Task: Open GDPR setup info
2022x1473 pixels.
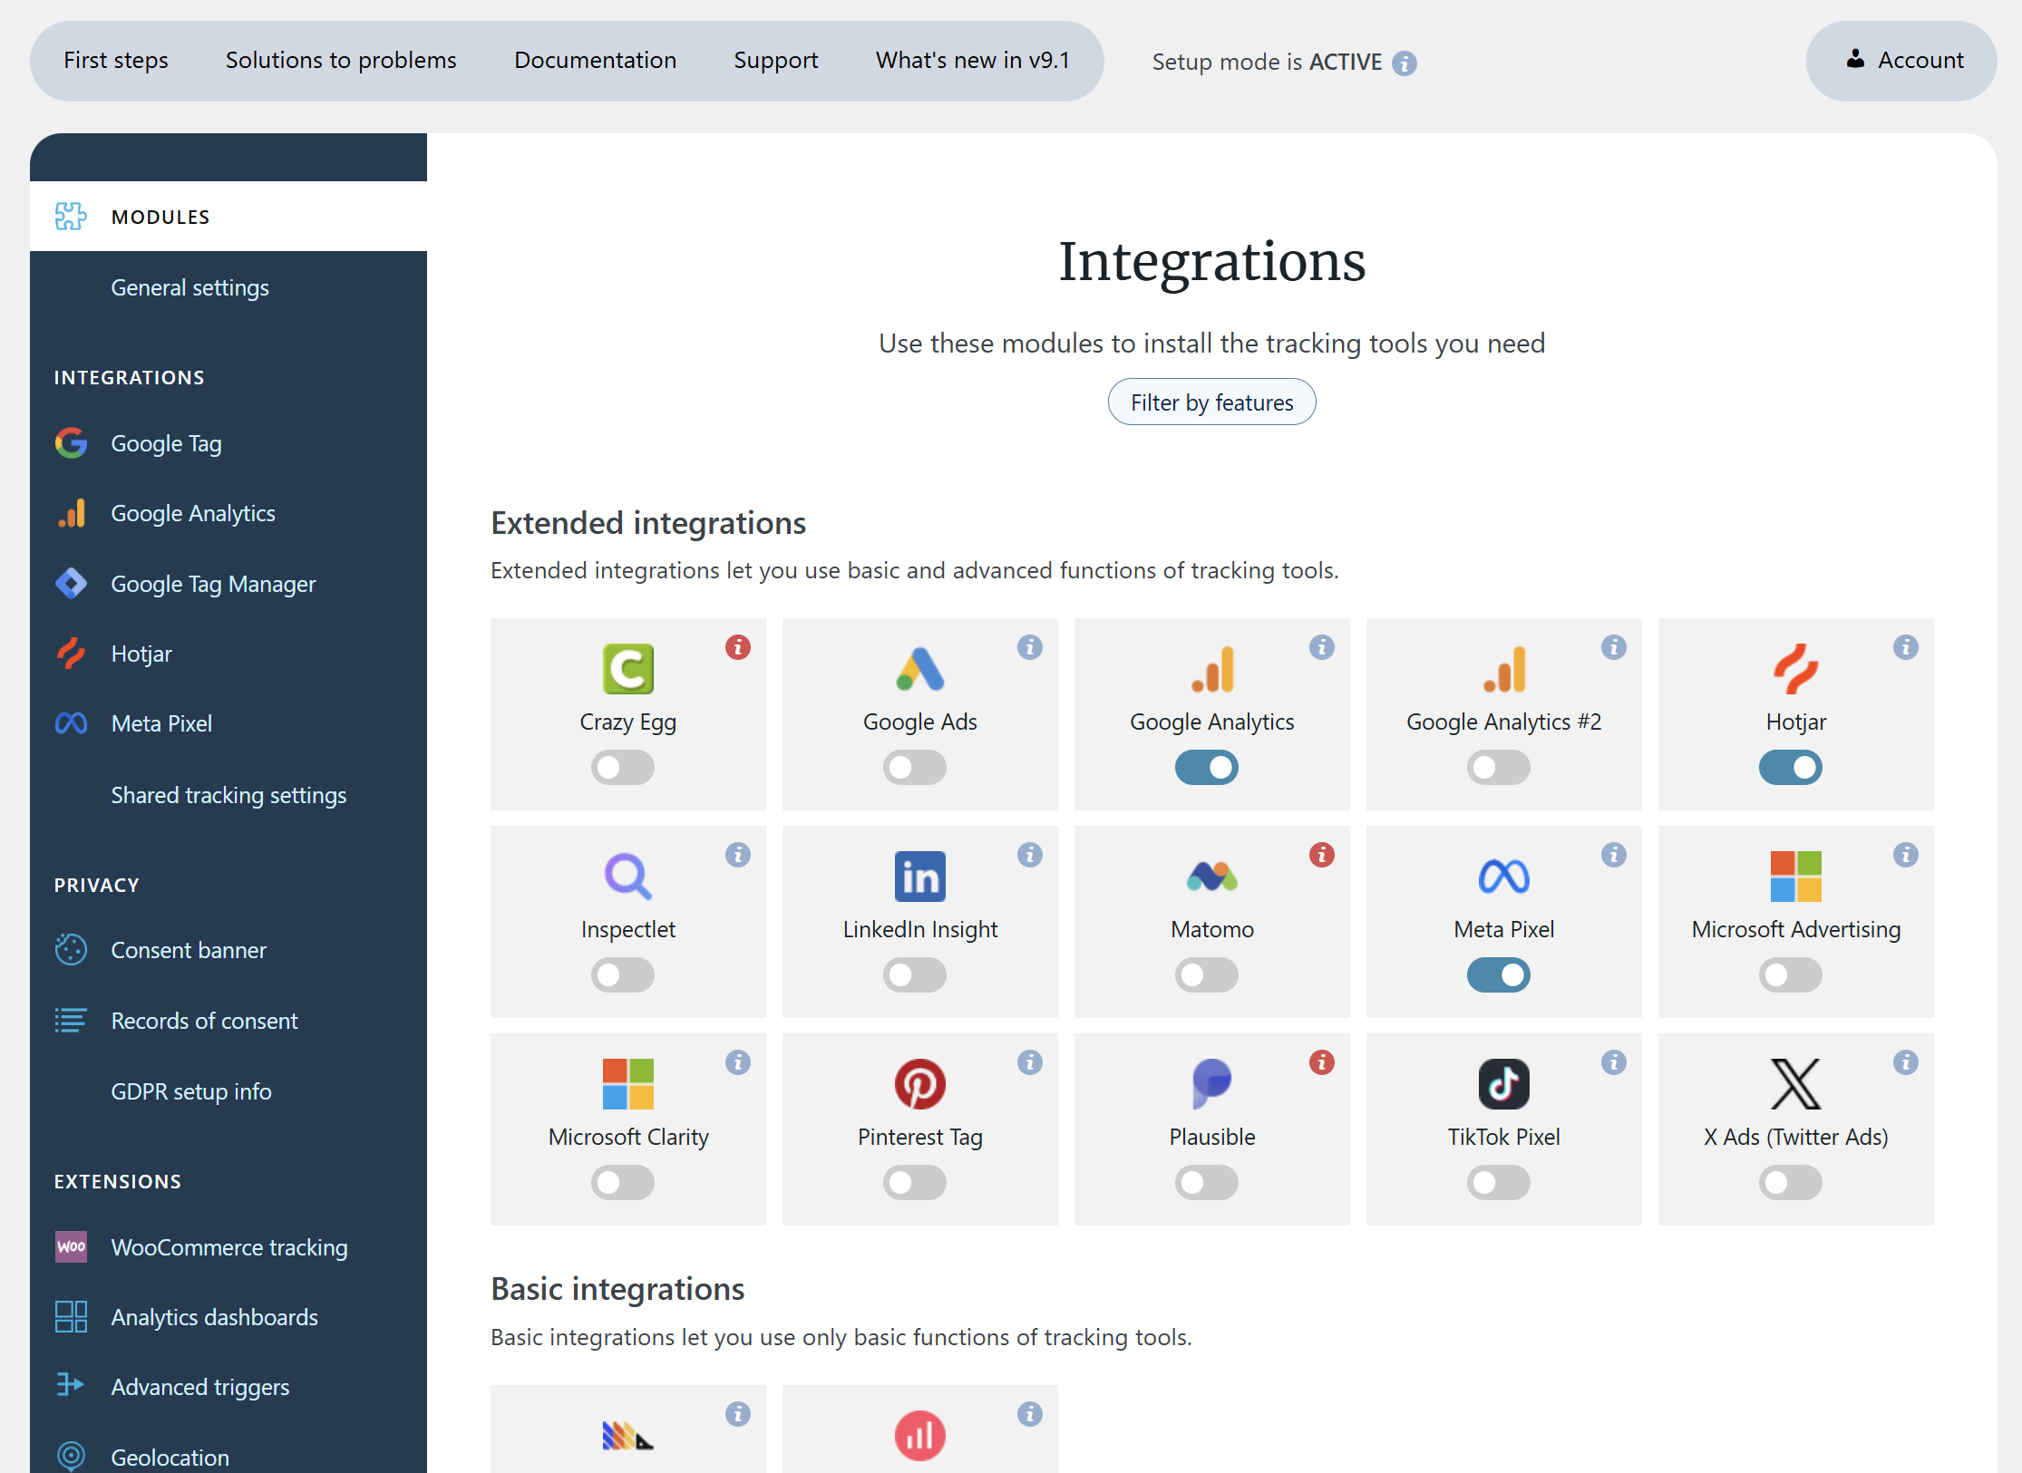Action: (191, 1091)
